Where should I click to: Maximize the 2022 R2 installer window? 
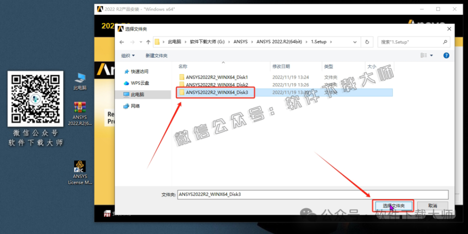438,9
